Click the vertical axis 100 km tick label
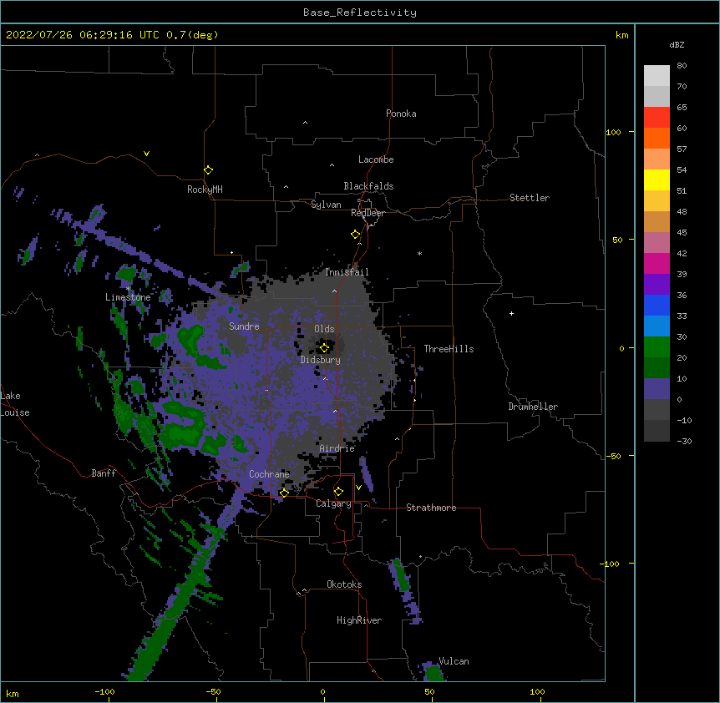Image resolution: width=720 pixels, height=703 pixels. 613,132
